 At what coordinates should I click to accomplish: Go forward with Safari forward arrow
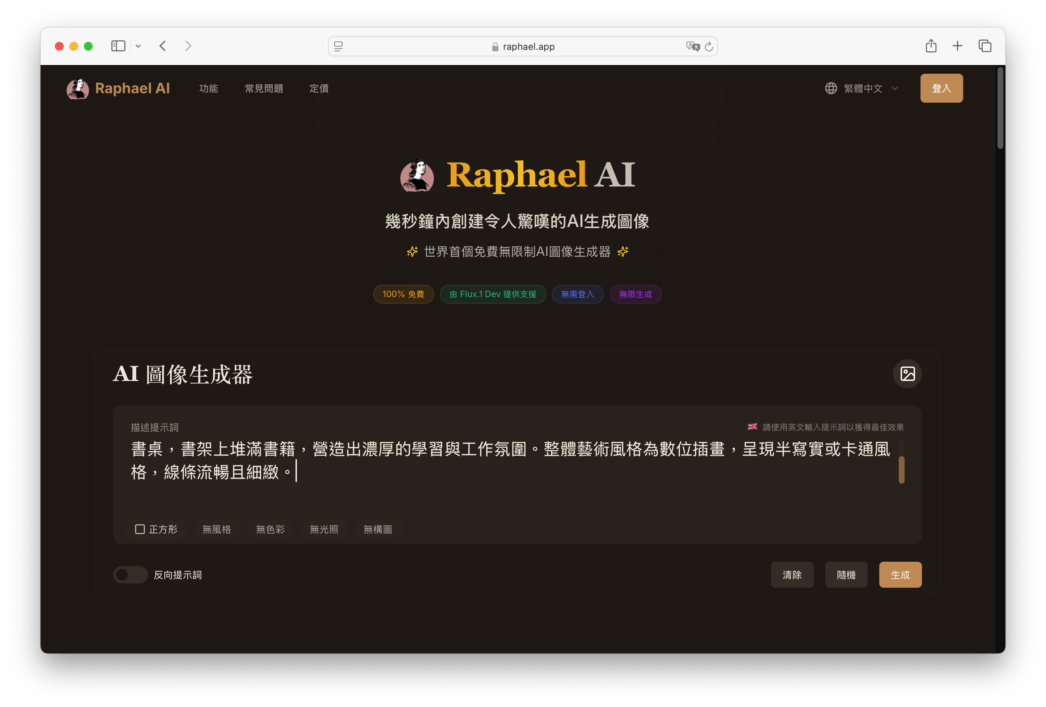188,46
